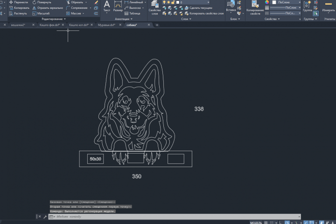336x224 pixels.
Task: Choose the Линейный dimension tool
Action: 134,2
